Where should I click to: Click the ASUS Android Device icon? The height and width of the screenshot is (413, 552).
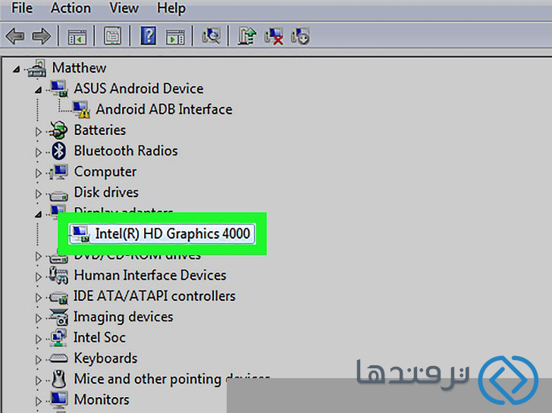pos(59,89)
